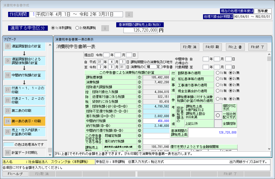Screen dimensions: 275x179
Task: Click the down arrow beside 申告区分 options
Action: (105, 28)
